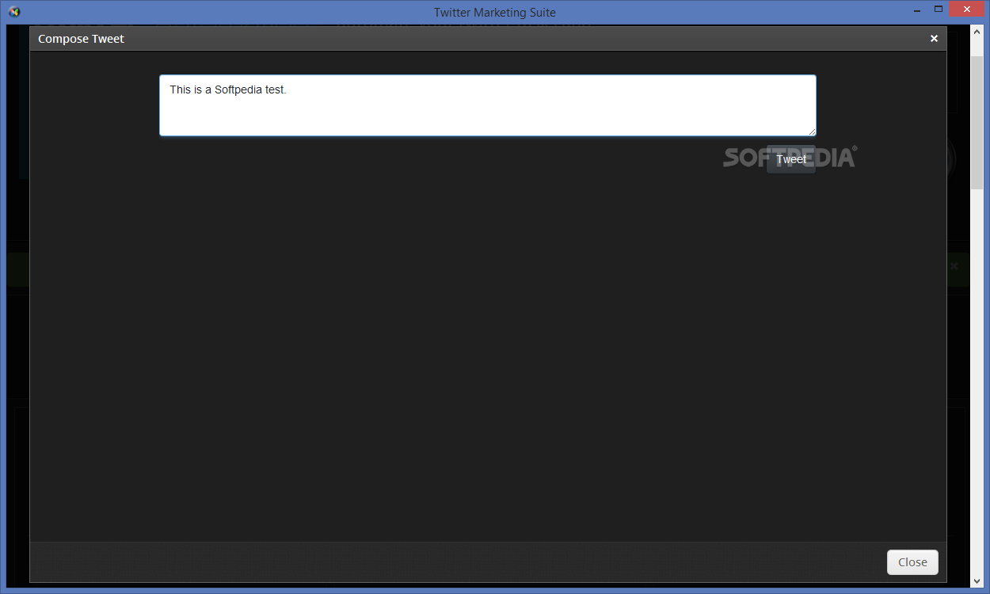Click the Close button in dialog footer

click(912, 562)
